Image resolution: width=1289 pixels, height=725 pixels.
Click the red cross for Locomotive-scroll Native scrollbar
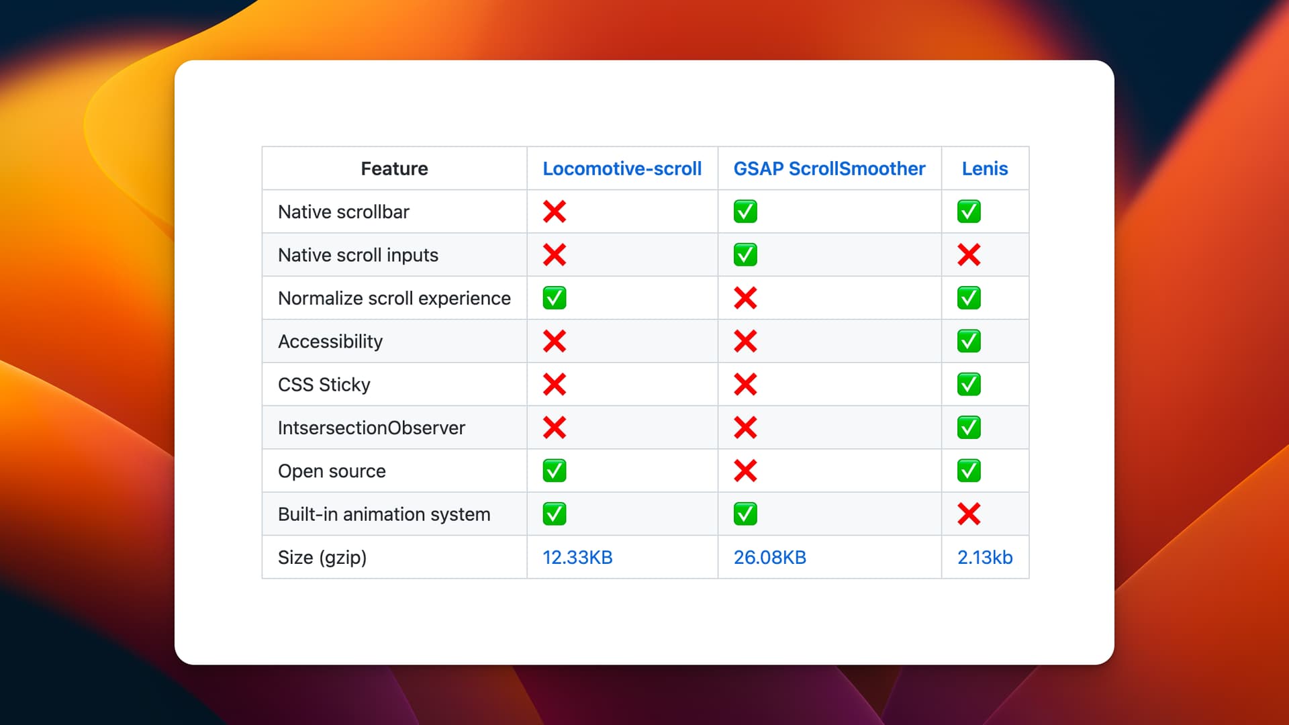[x=555, y=211]
